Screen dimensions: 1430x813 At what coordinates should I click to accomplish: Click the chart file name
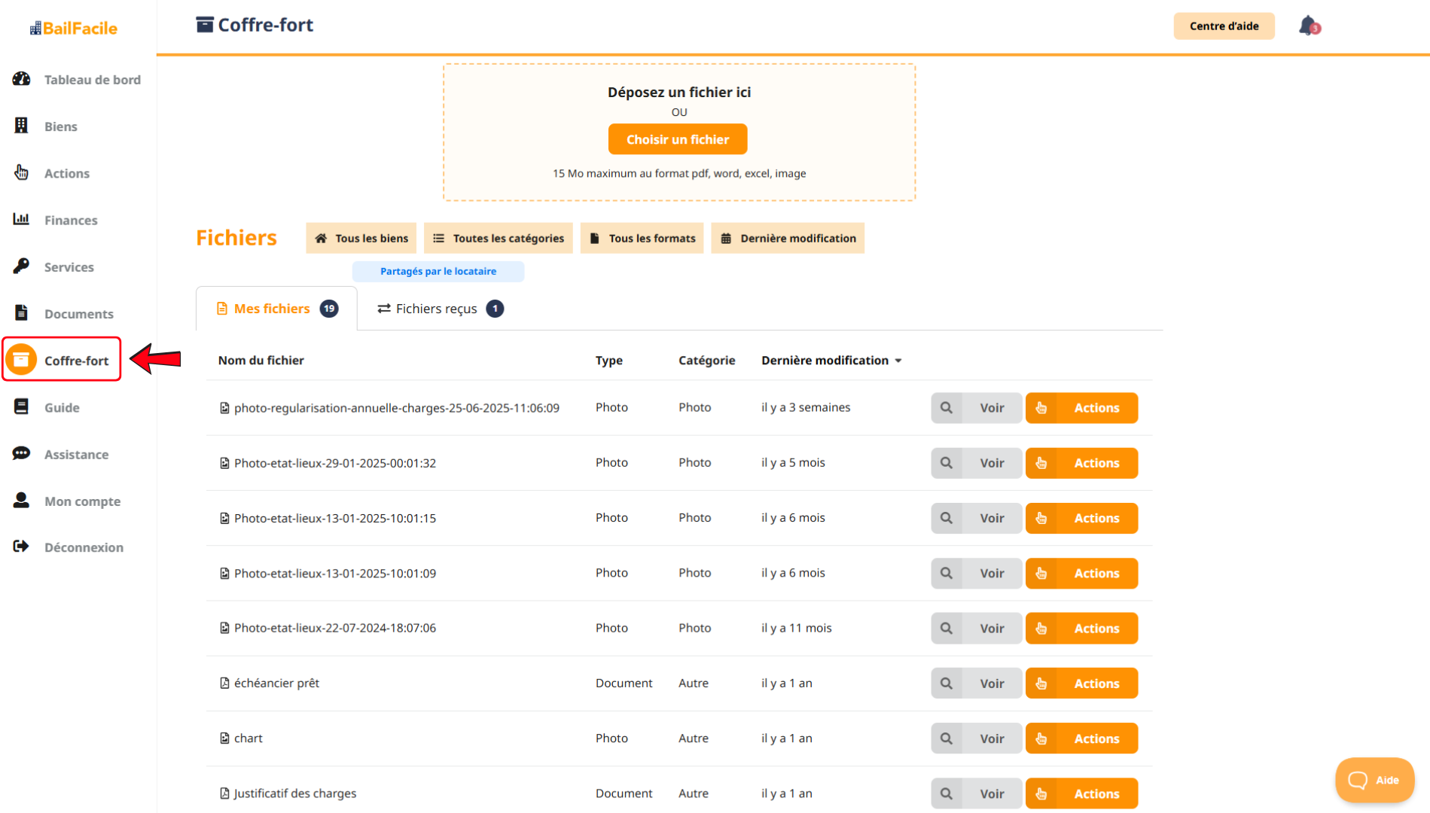click(x=248, y=738)
